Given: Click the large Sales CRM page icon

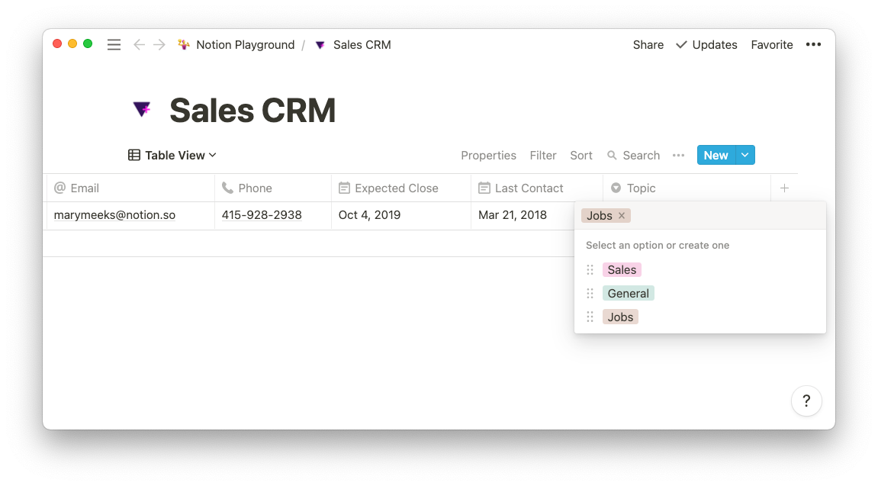Looking at the screenshot, I should click(142, 108).
